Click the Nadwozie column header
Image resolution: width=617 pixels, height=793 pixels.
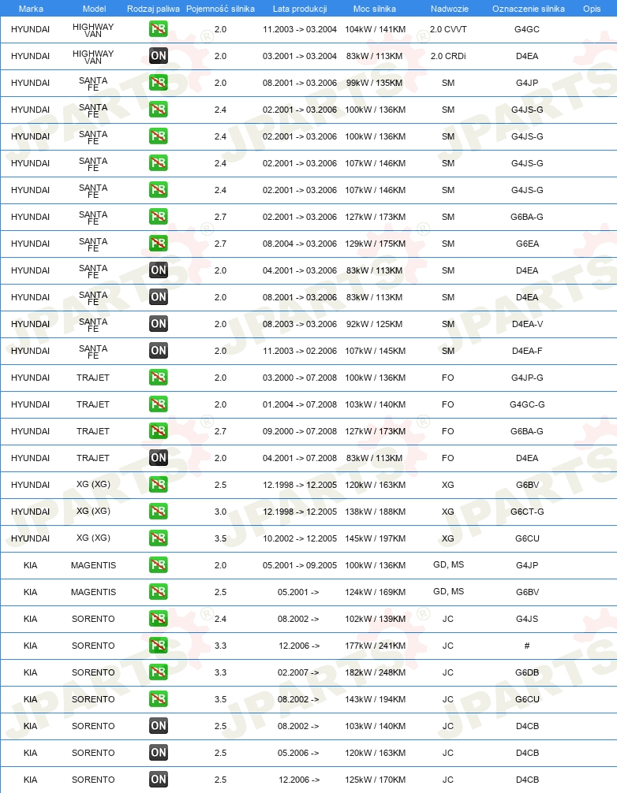pos(450,9)
